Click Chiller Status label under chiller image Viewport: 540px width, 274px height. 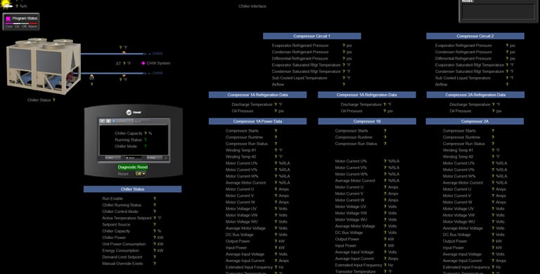[x=39, y=100]
